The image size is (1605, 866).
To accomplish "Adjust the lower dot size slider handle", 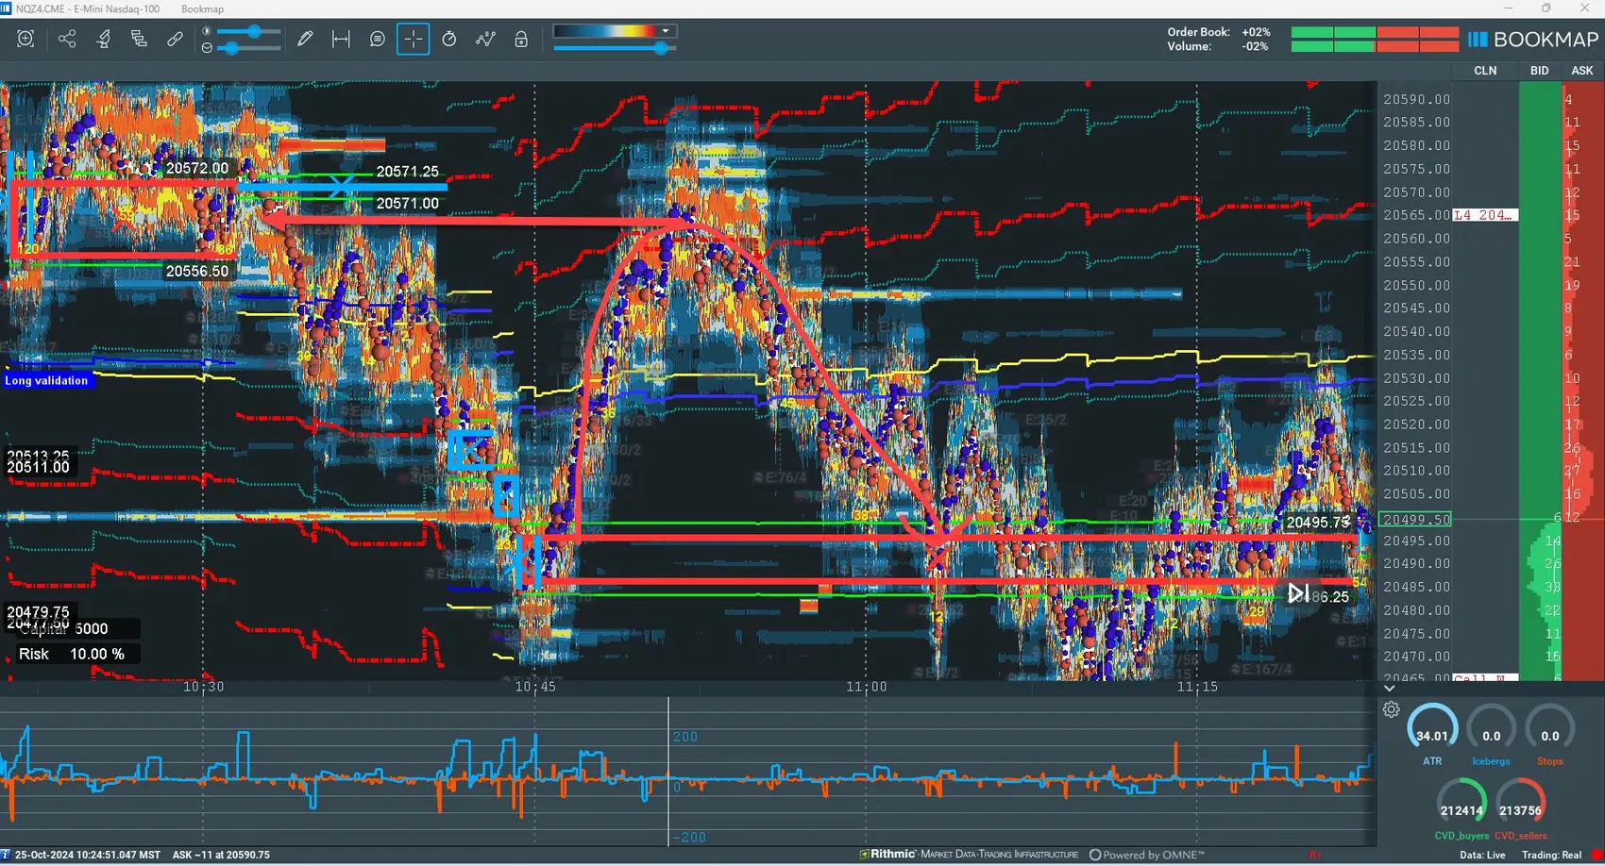I will (232, 47).
